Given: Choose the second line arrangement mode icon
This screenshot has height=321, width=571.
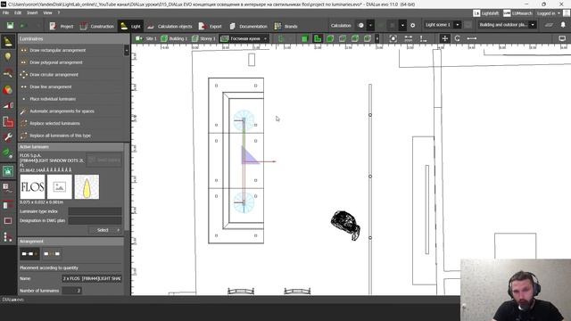Looking at the screenshot, I should (x=52, y=253).
